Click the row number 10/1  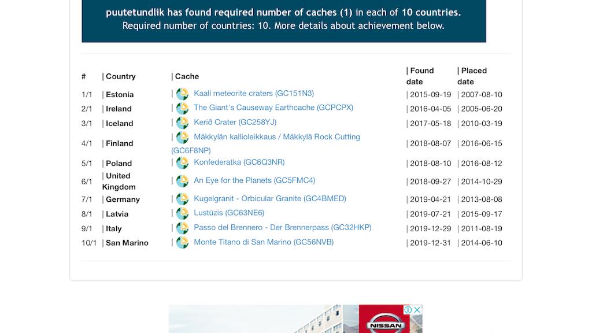[x=88, y=243]
